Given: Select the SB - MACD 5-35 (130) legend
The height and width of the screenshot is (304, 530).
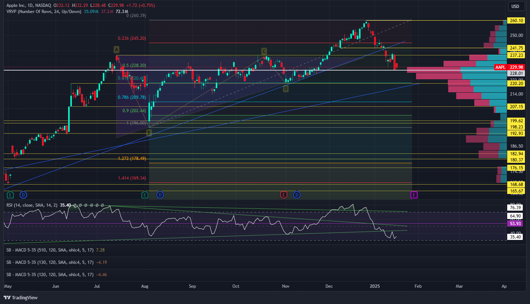Looking at the screenshot, I should click(x=50, y=262).
